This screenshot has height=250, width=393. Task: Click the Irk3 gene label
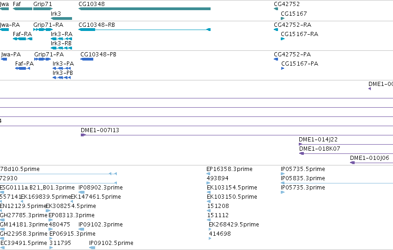point(55,13)
